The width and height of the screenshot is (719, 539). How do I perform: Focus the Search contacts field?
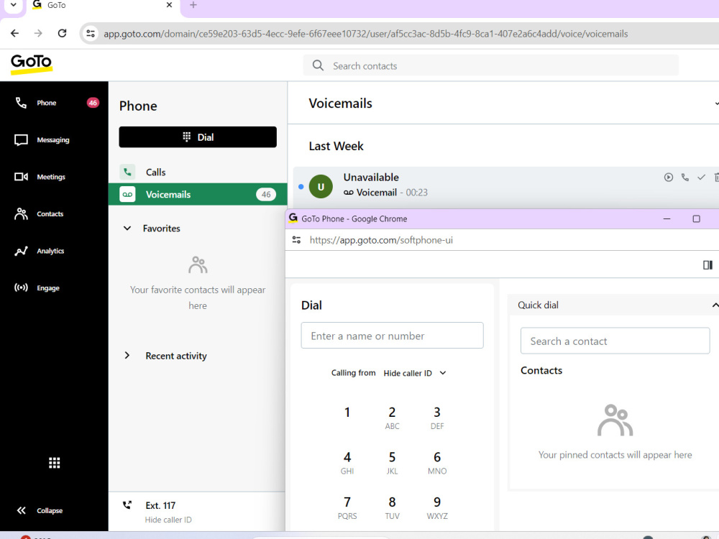coord(490,65)
